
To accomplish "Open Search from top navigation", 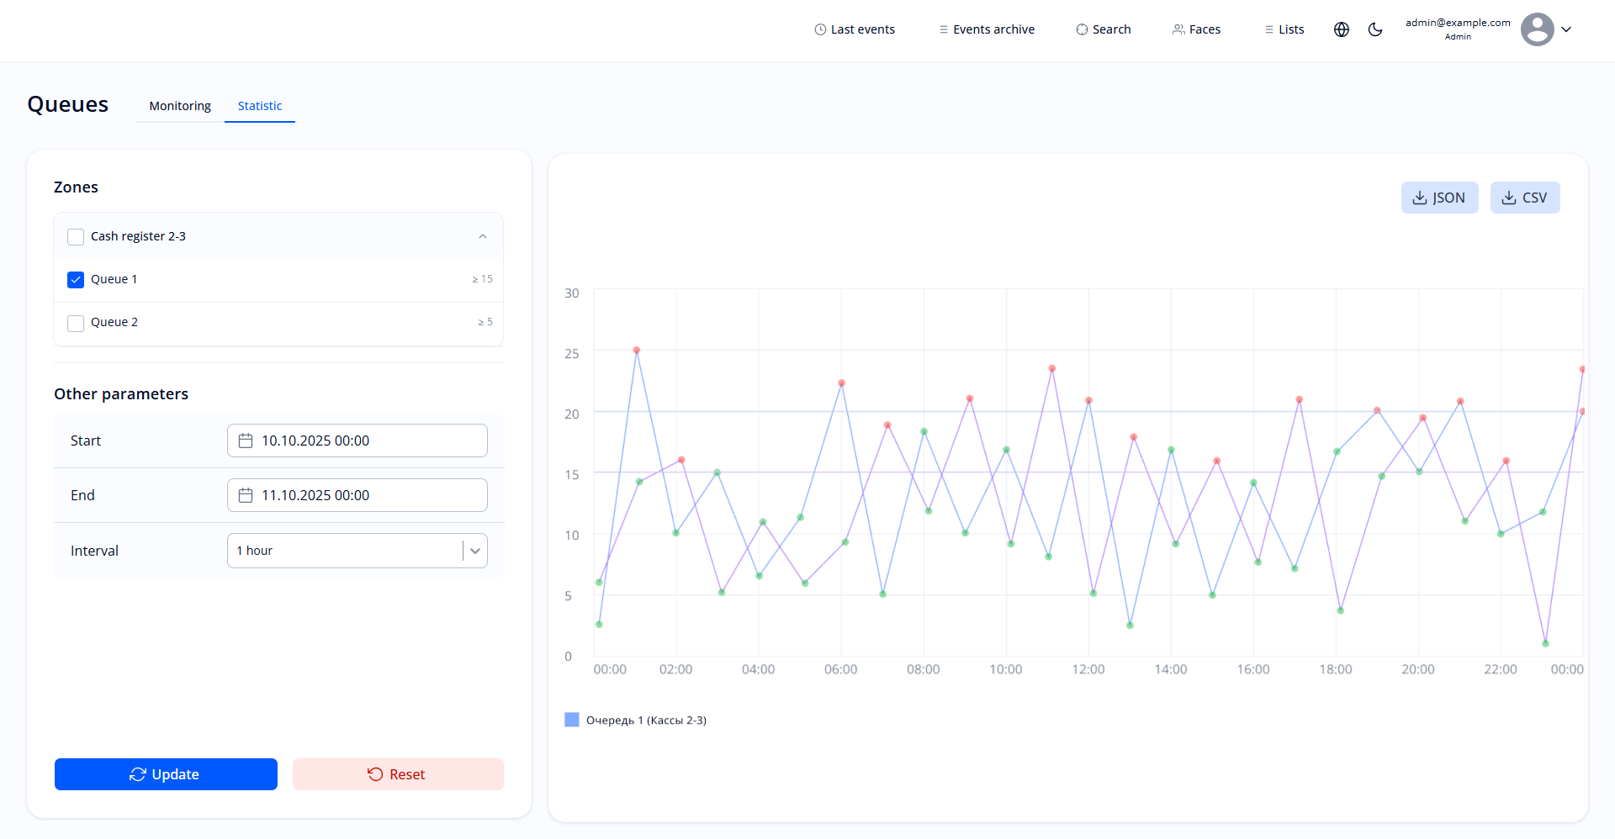I will pos(1103,29).
